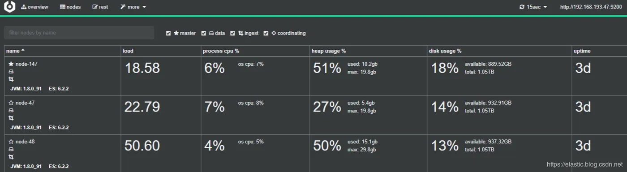Open the rest menu item
The width and height of the screenshot is (627, 172).
click(100, 7)
